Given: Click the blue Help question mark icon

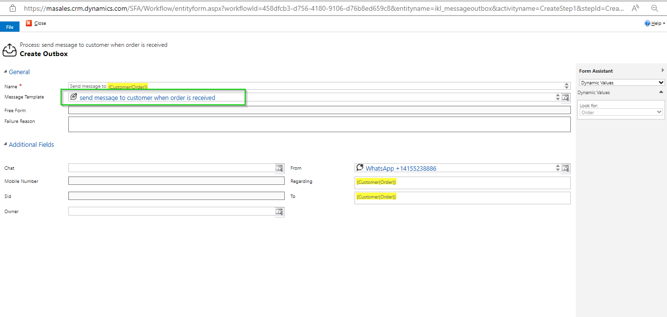Looking at the screenshot, I should click(x=647, y=23).
